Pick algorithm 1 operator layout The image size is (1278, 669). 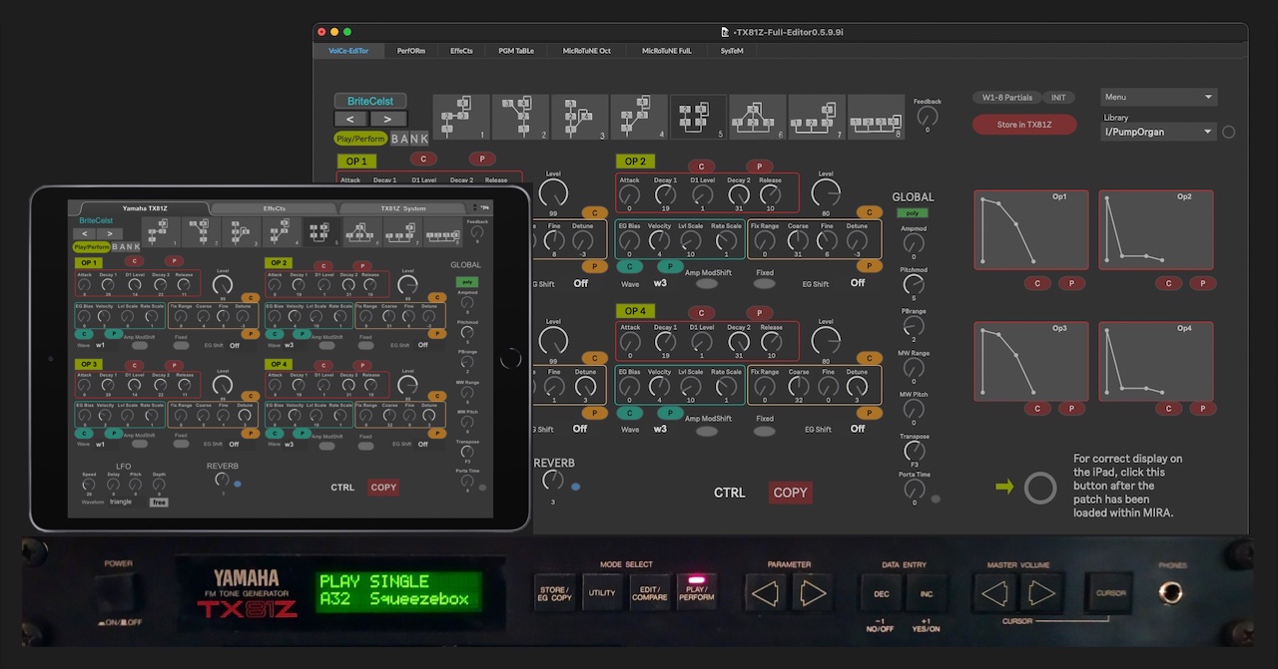click(x=461, y=118)
